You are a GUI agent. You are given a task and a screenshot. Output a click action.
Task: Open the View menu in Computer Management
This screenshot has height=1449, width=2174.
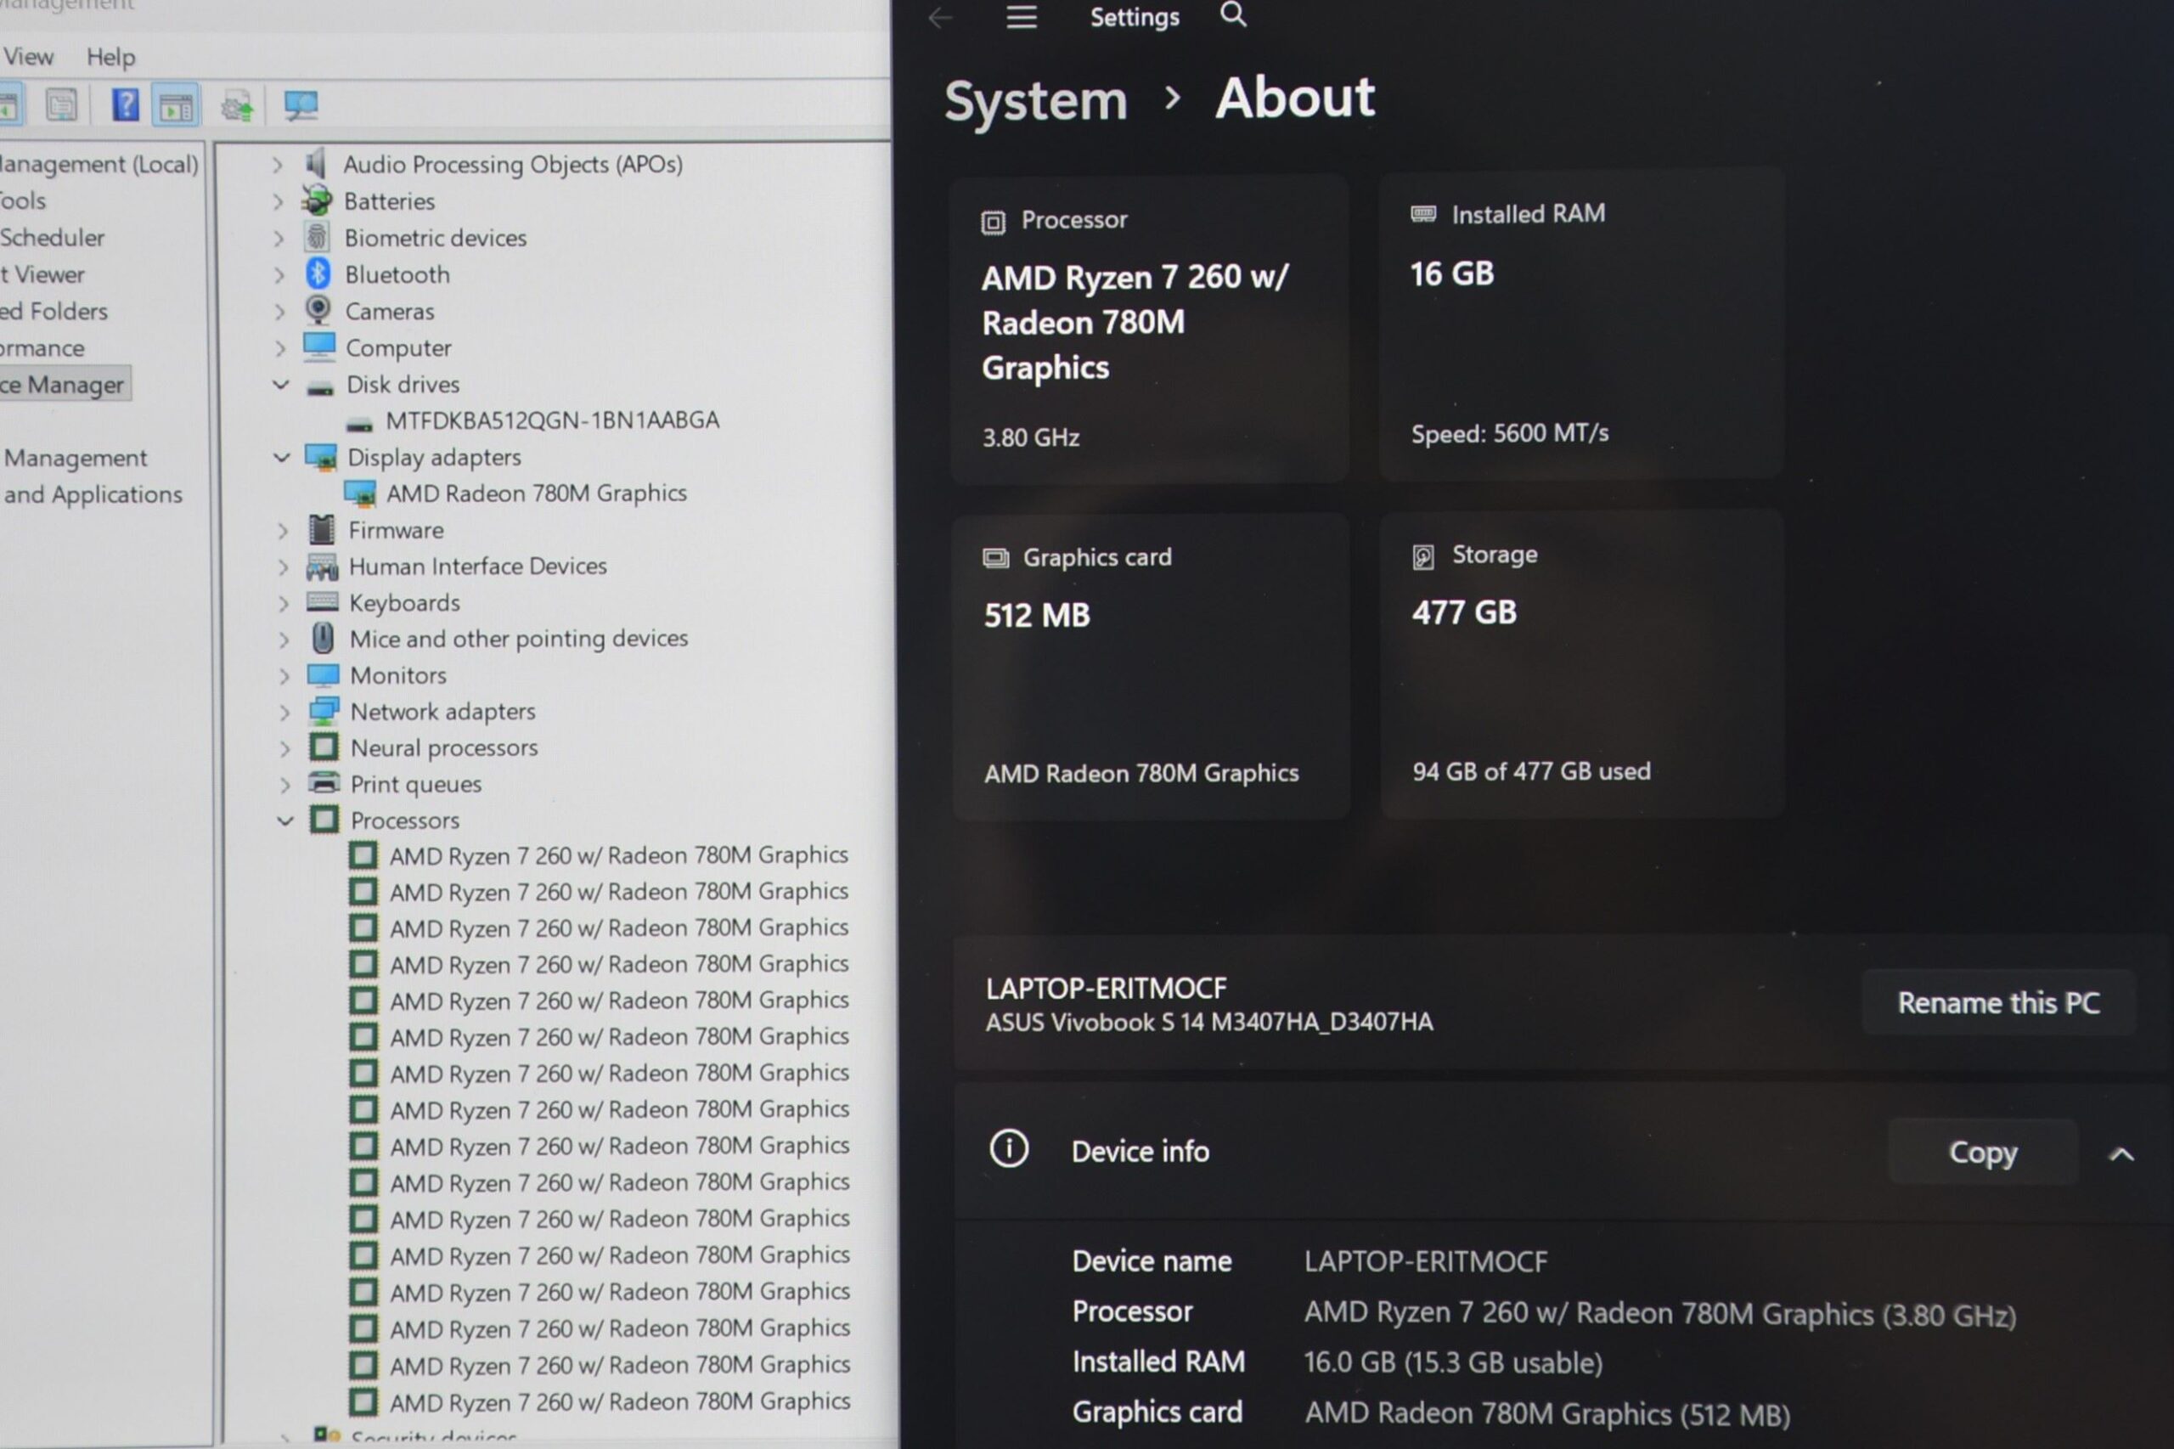tap(28, 57)
